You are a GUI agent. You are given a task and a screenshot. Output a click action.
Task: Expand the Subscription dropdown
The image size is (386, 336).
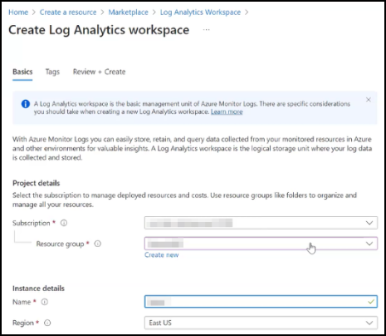tap(261, 223)
